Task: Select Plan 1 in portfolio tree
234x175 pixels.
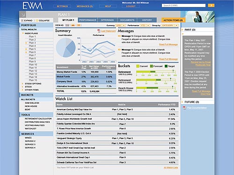Action: [x=32, y=36]
